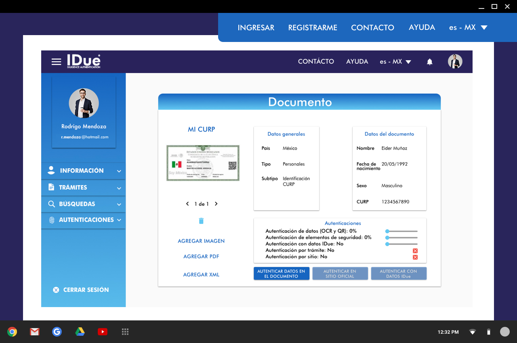Open the app launcher grid icon
Screen dimensions: 517x343
125,332
